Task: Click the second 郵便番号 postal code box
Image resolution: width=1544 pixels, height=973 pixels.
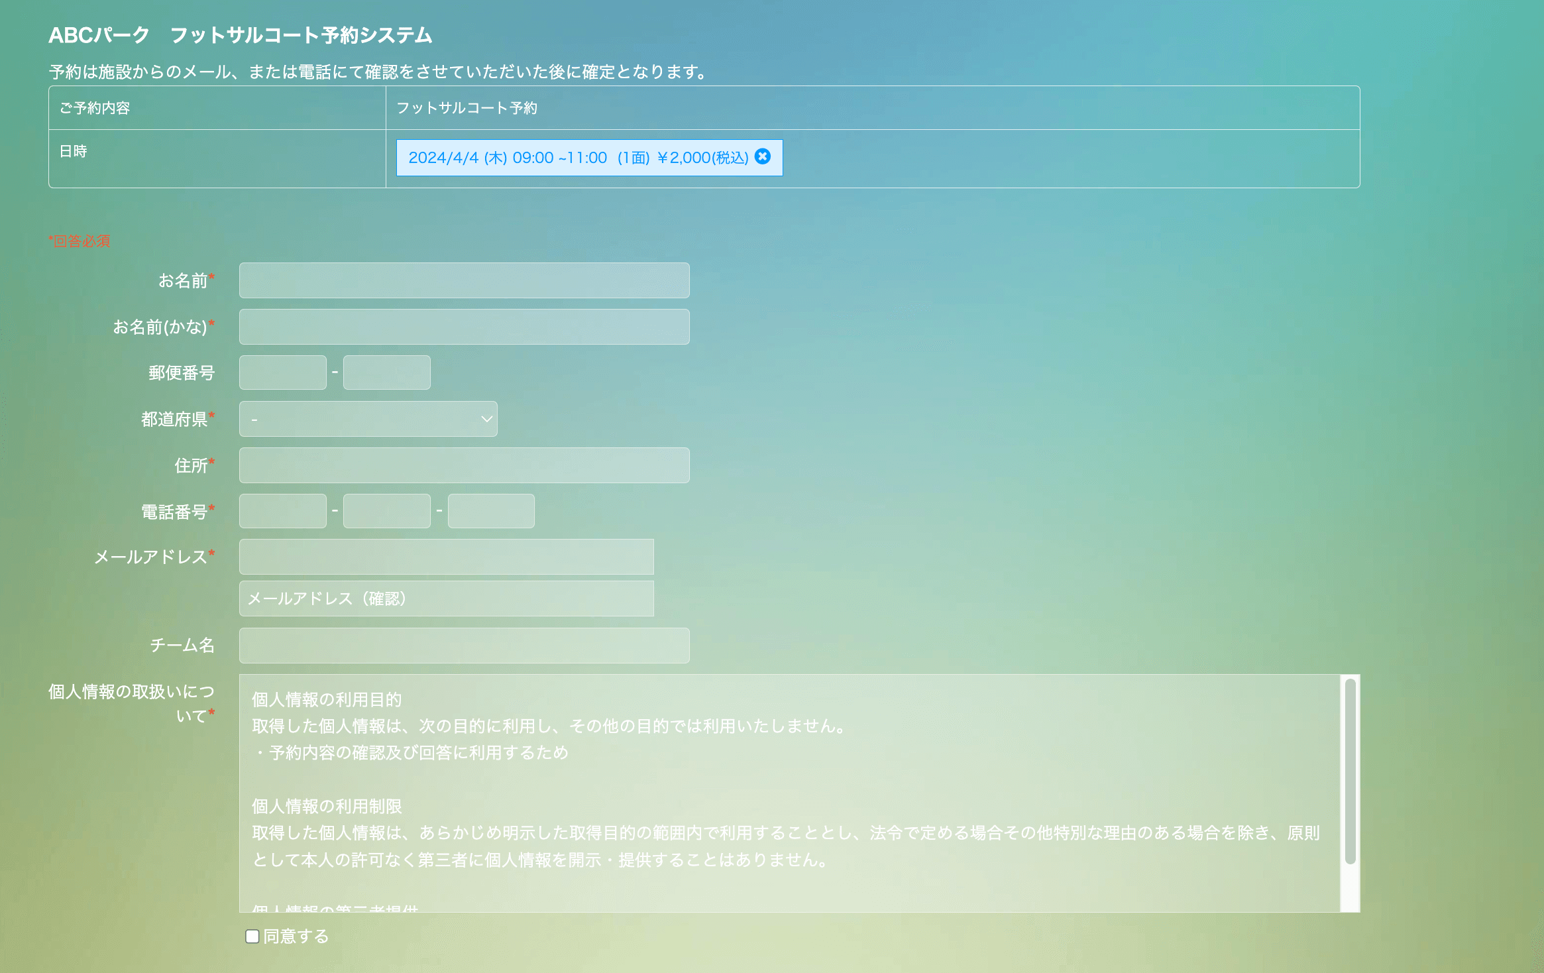Action: click(386, 372)
